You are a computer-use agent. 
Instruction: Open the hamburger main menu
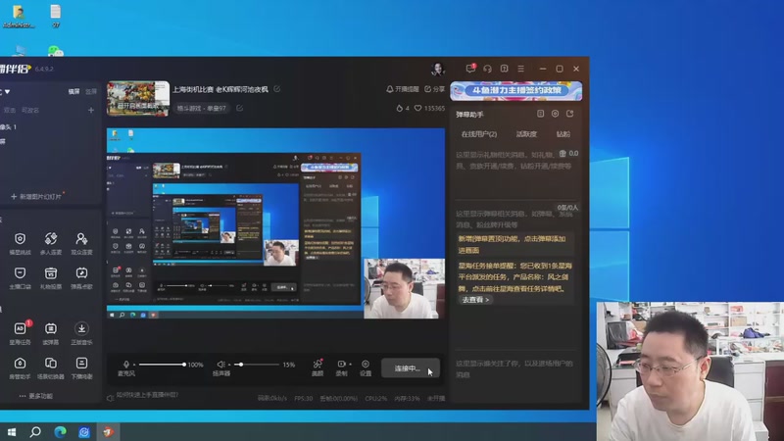pyautogui.click(x=521, y=69)
